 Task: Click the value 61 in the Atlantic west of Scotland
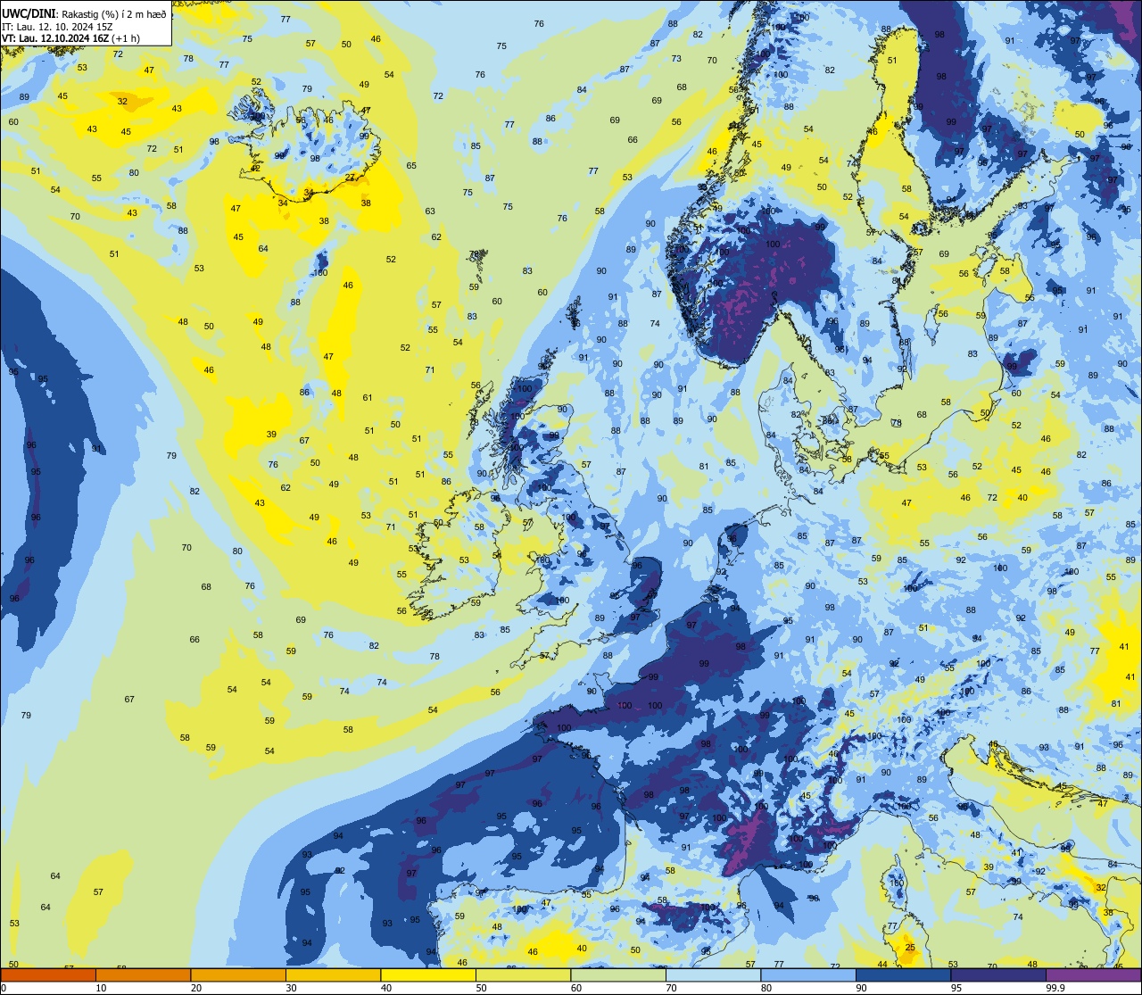[368, 398]
